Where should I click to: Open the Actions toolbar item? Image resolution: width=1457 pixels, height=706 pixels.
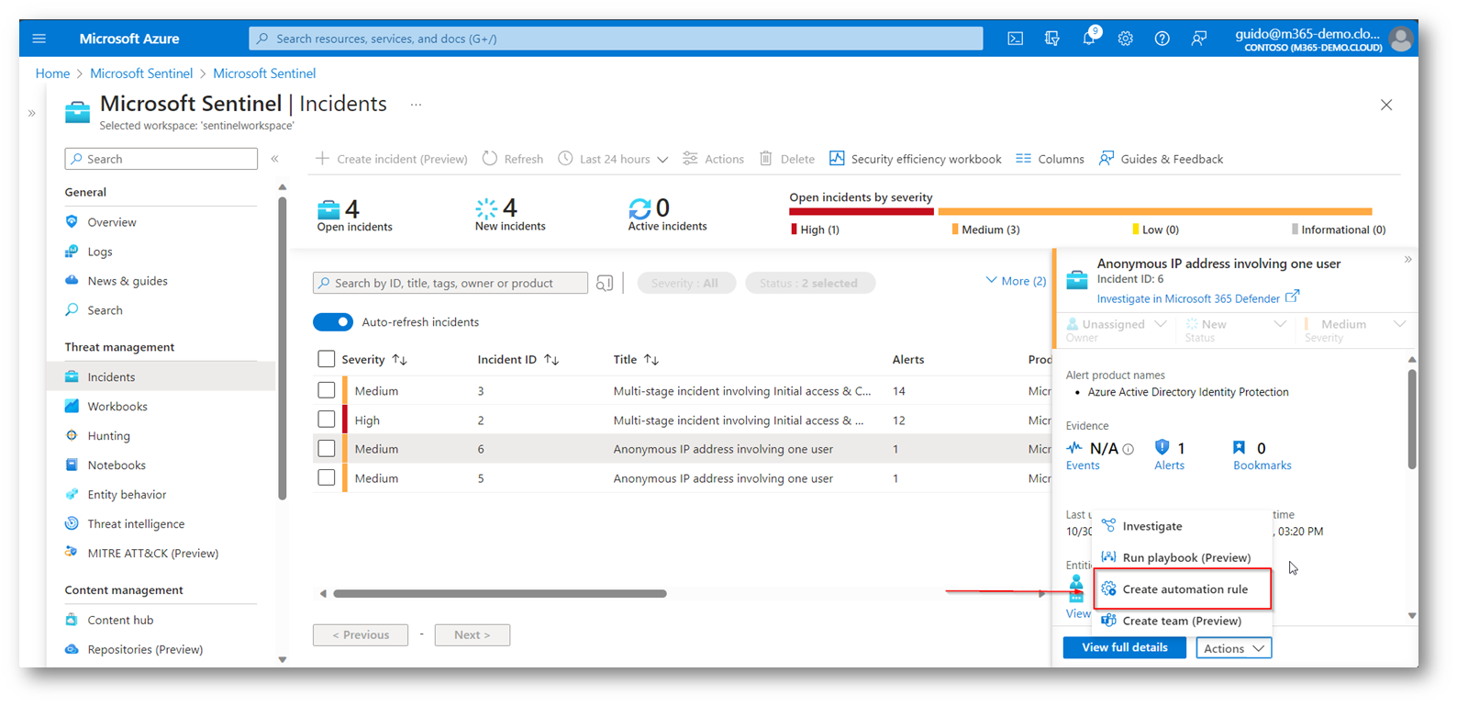coord(714,159)
